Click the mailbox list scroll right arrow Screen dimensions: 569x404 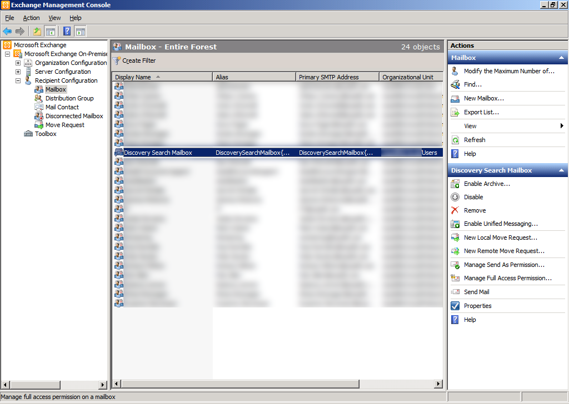pyautogui.click(x=438, y=383)
